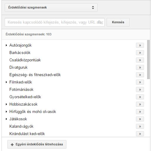This screenshot has height=151, width=151.
Task: Add Divatguruk with its » button
Action: pos(140,67)
